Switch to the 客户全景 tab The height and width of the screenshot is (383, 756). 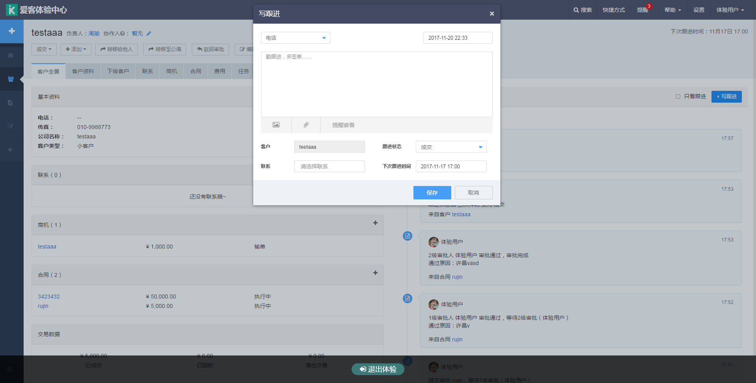click(x=48, y=71)
